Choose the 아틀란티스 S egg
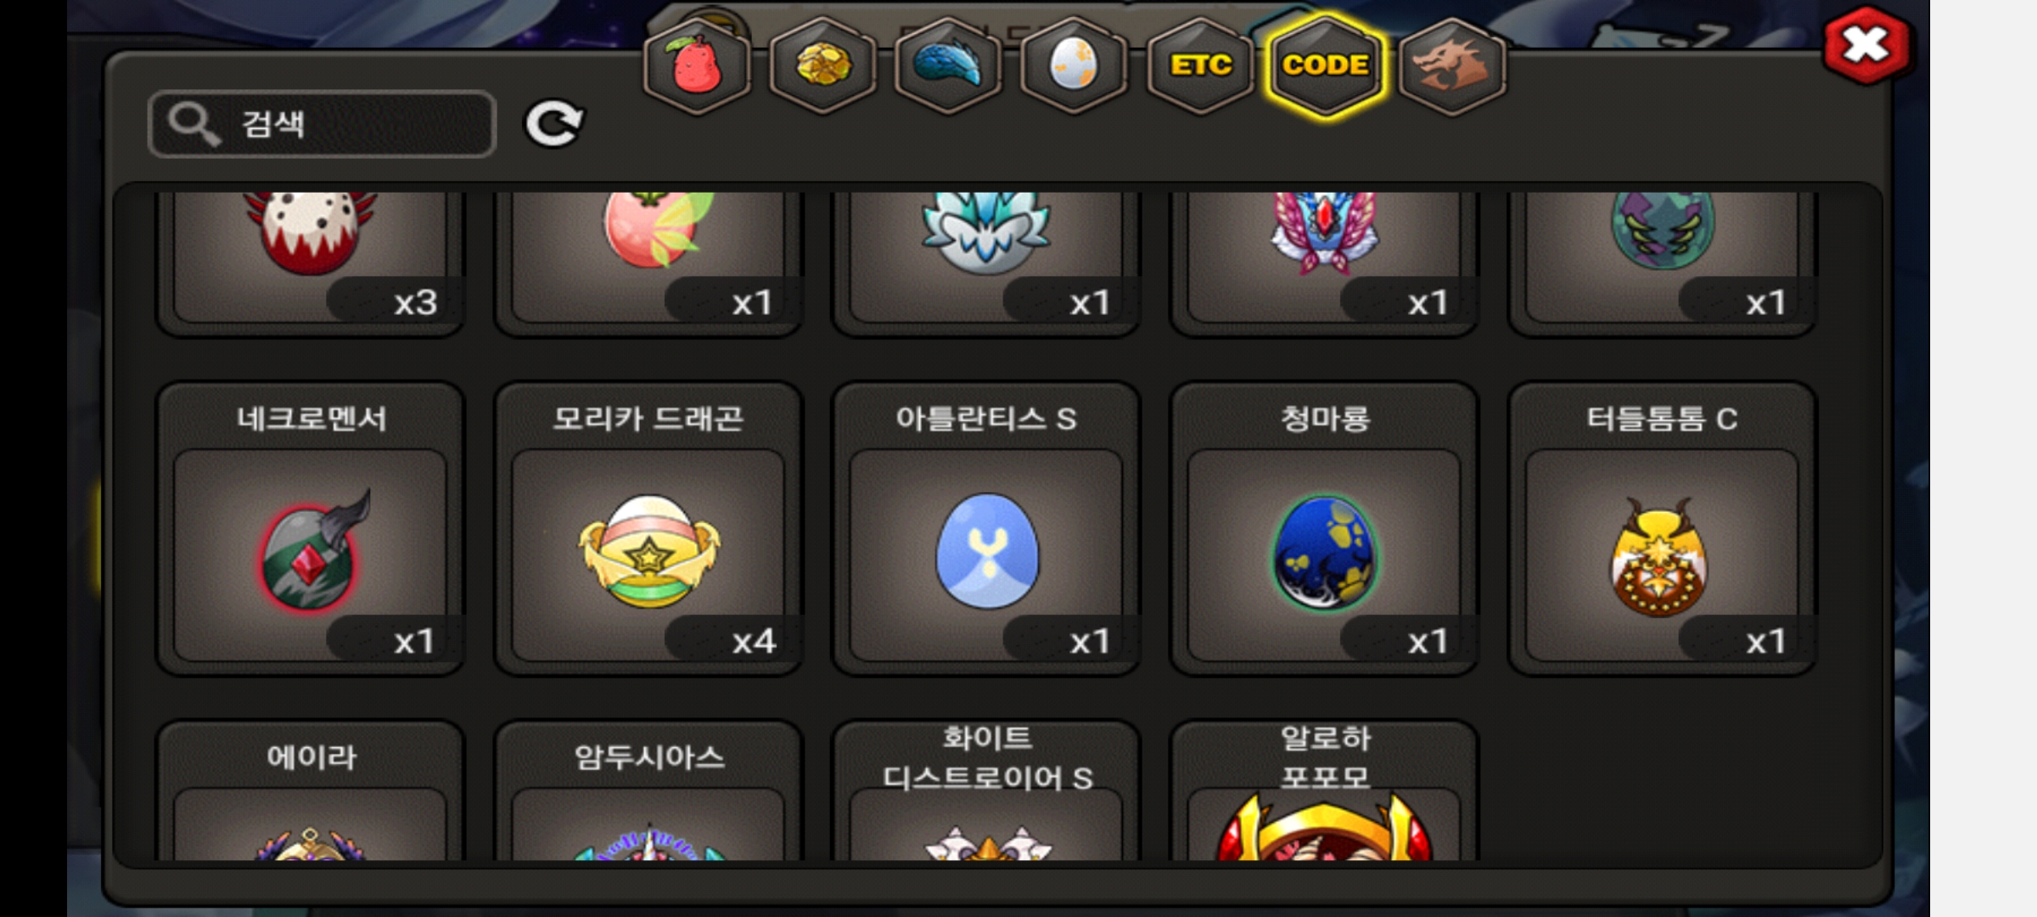Viewport: 2037px width, 917px height. (x=985, y=528)
